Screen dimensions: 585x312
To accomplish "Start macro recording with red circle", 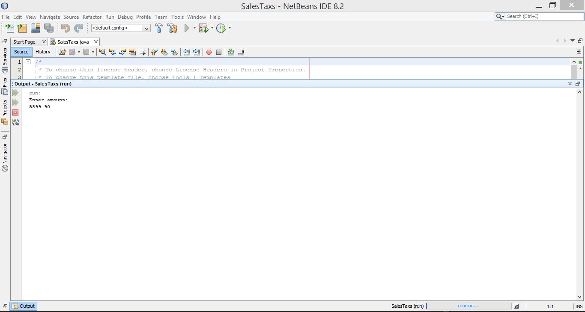I will click(x=209, y=52).
